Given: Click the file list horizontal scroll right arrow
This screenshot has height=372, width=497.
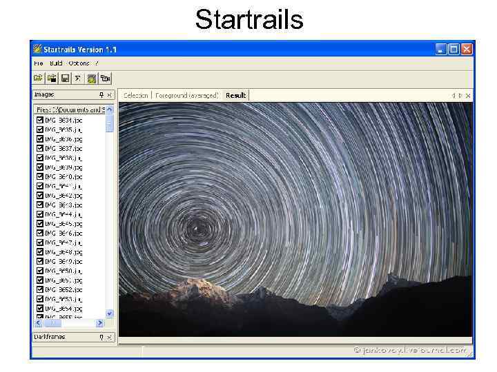Looking at the screenshot, I should (x=100, y=323).
